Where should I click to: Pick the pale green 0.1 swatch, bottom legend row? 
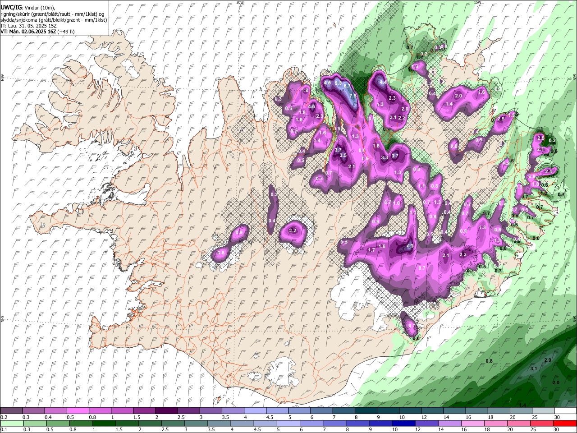pyautogui.click(x=11, y=423)
